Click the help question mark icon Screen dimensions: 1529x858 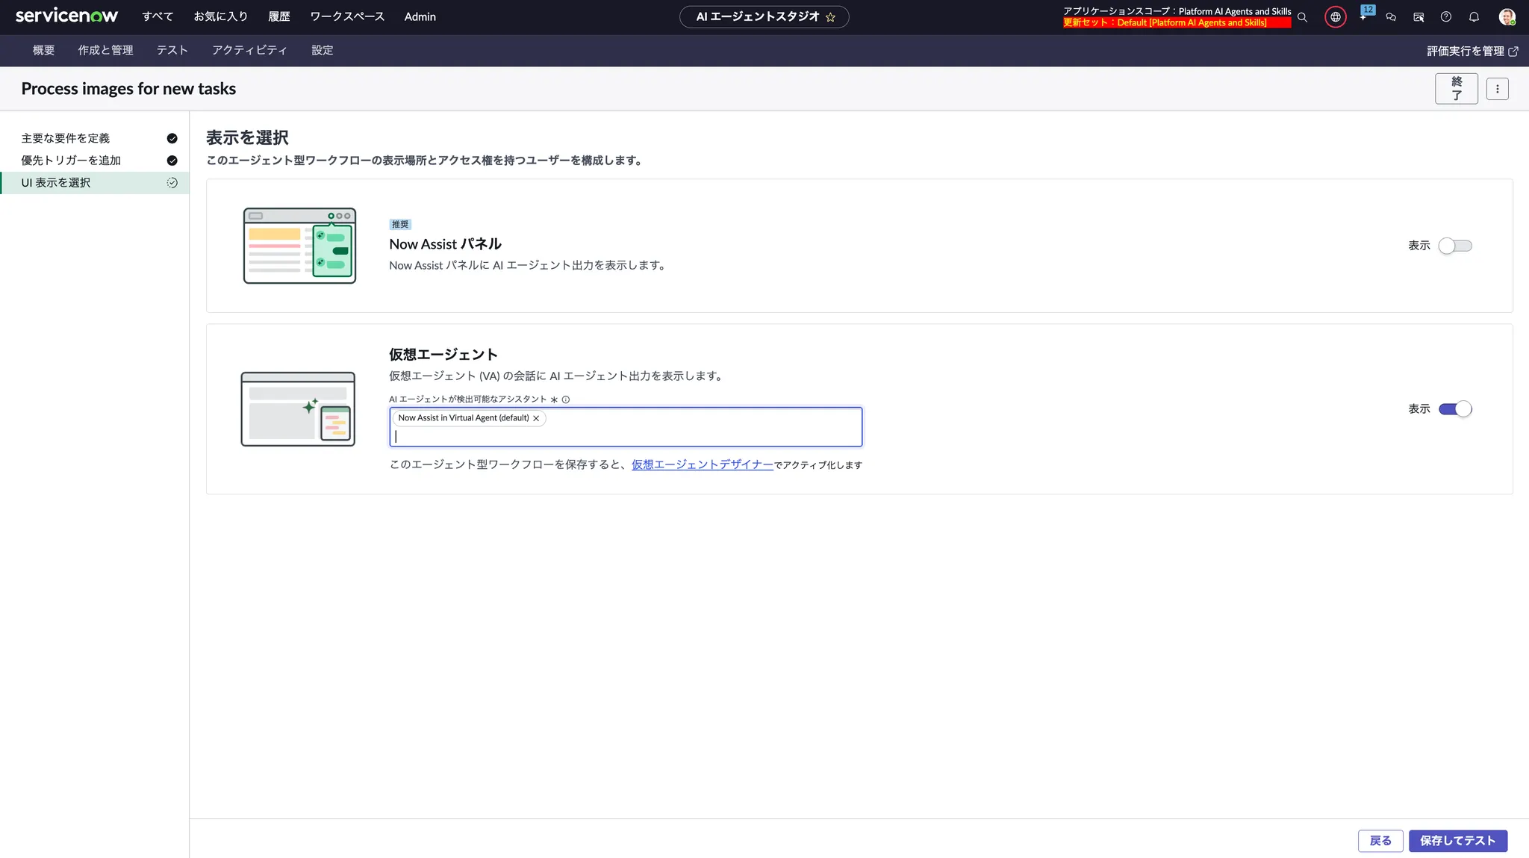(1446, 17)
